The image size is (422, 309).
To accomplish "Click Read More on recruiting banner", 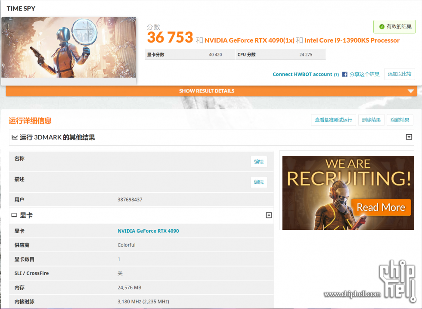I will tap(381, 207).
